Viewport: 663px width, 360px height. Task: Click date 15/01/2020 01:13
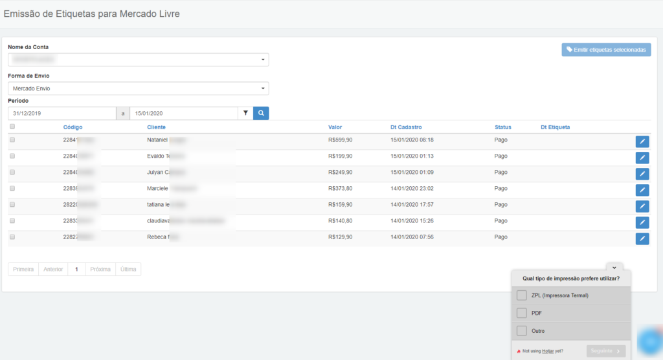[x=412, y=156]
